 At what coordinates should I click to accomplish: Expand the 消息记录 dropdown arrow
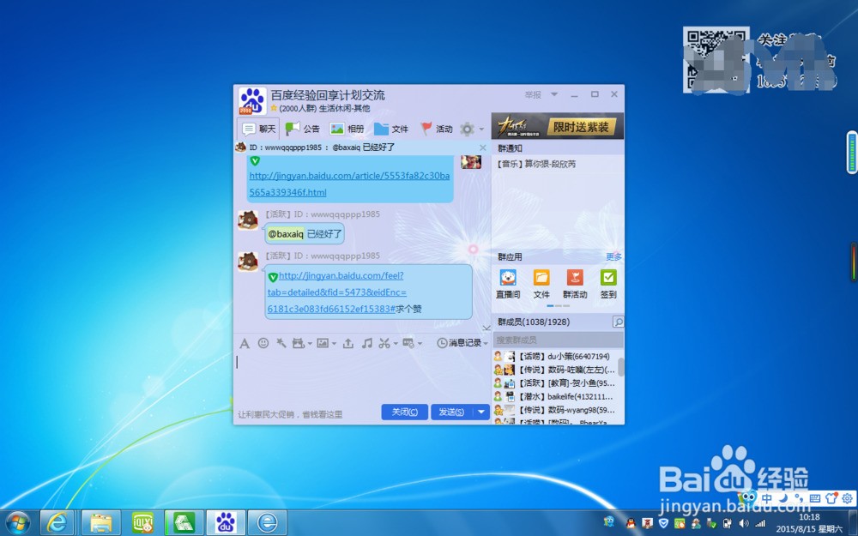tap(486, 344)
